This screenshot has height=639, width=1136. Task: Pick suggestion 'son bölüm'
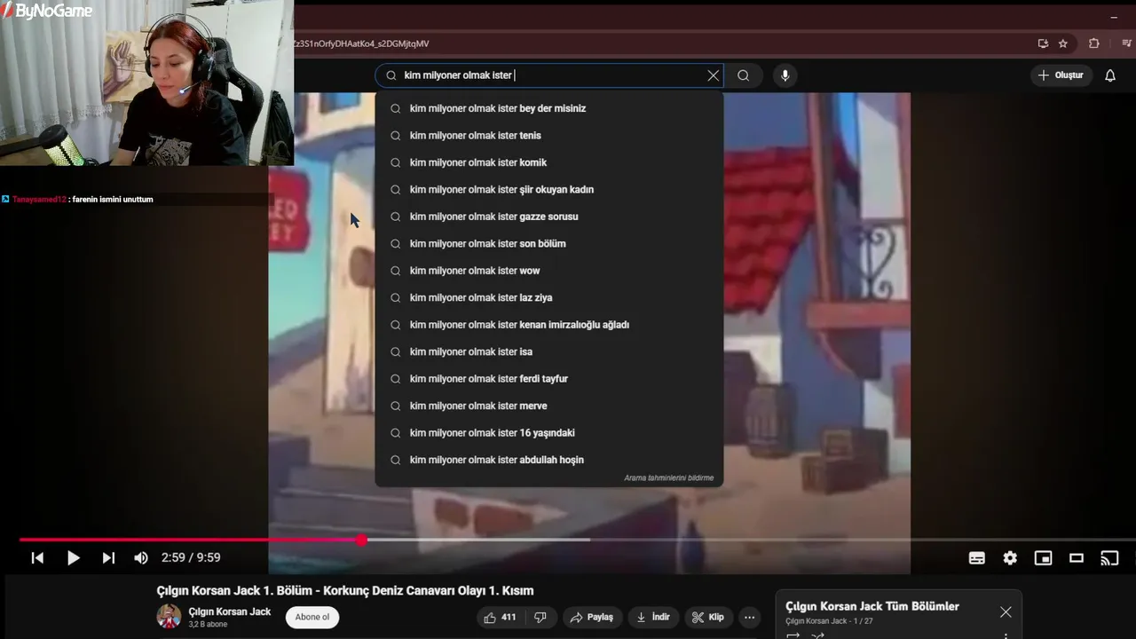[548, 244]
